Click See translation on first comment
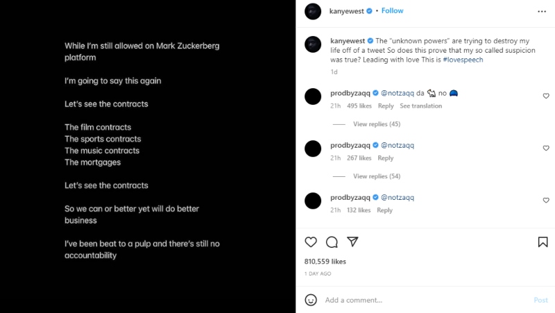The image size is (555, 313). click(x=421, y=106)
